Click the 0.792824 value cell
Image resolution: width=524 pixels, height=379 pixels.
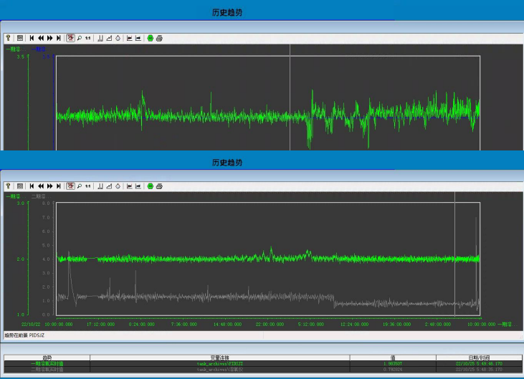393,369
